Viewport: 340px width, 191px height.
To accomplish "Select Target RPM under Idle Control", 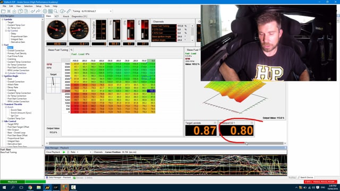I will coord(13,124).
